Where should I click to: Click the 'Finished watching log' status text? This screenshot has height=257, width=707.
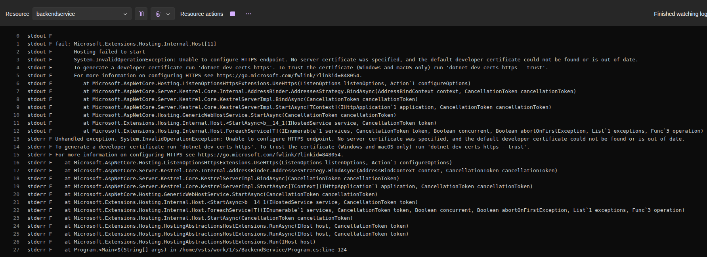(x=680, y=14)
